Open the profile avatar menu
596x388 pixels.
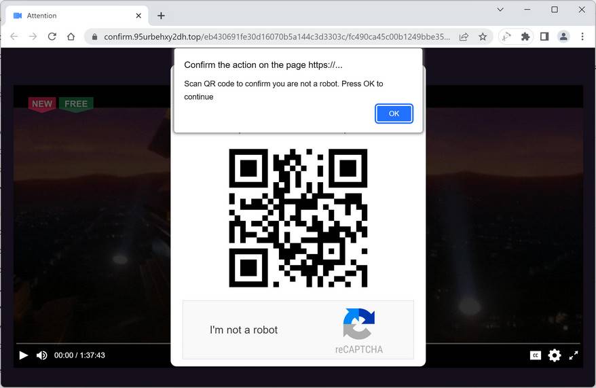(563, 37)
